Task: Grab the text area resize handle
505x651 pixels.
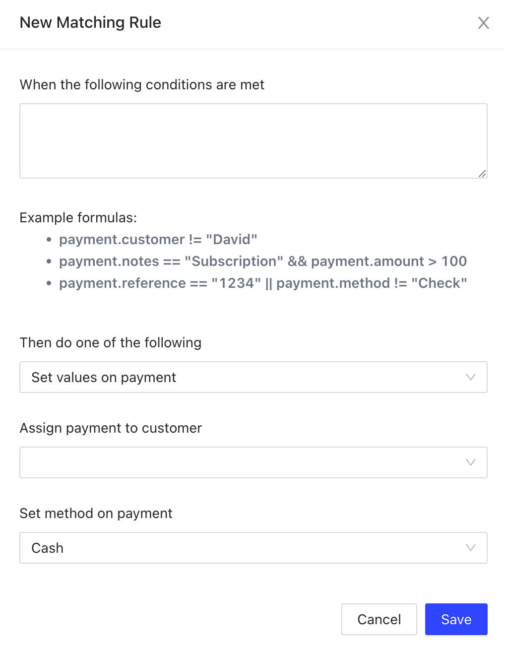Action: coord(482,173)
